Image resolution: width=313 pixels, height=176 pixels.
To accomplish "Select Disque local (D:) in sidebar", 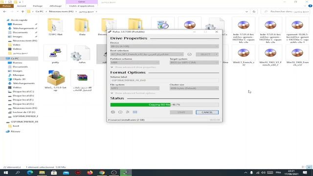I will (x=23, y=96).
